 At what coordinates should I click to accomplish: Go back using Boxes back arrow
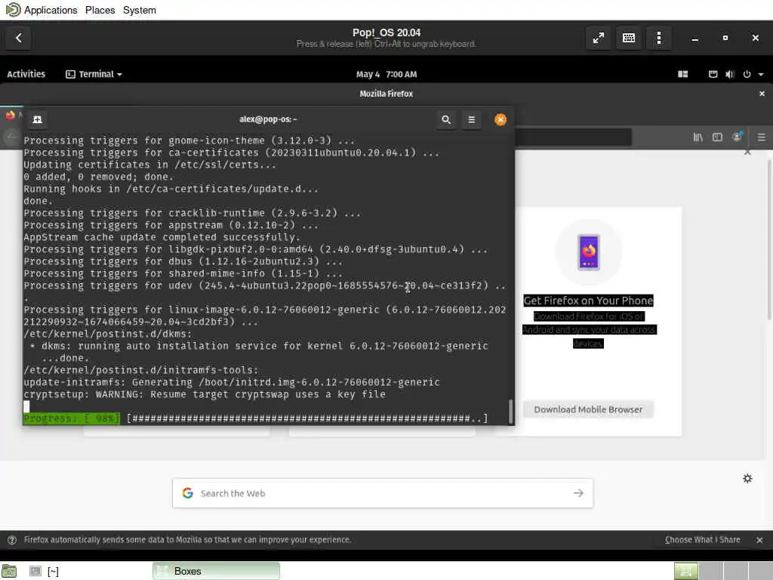[x=18, y=38]
